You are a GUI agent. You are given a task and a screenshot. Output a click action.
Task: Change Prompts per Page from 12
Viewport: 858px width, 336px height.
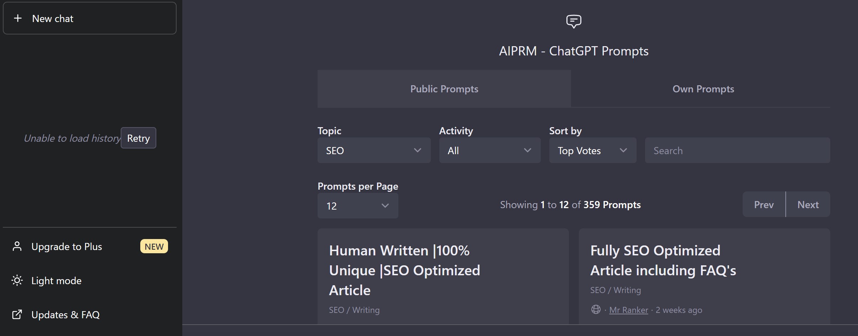pos(357,206)
